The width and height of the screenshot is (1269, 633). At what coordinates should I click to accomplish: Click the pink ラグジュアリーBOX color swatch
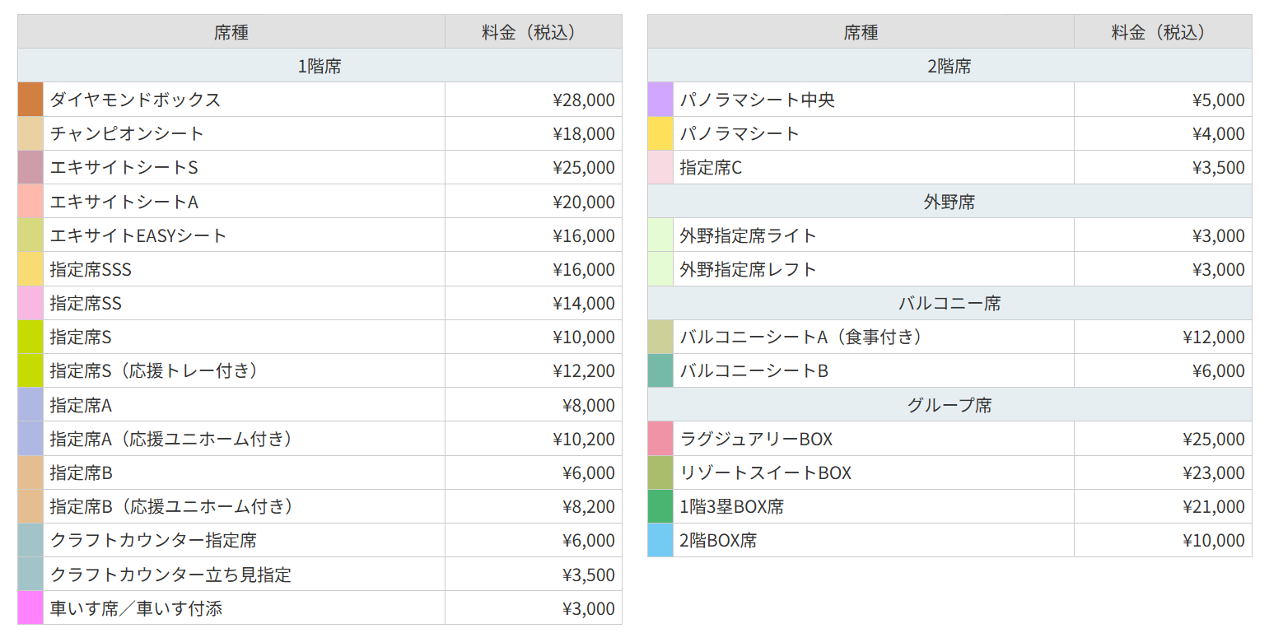click(660, 439)
